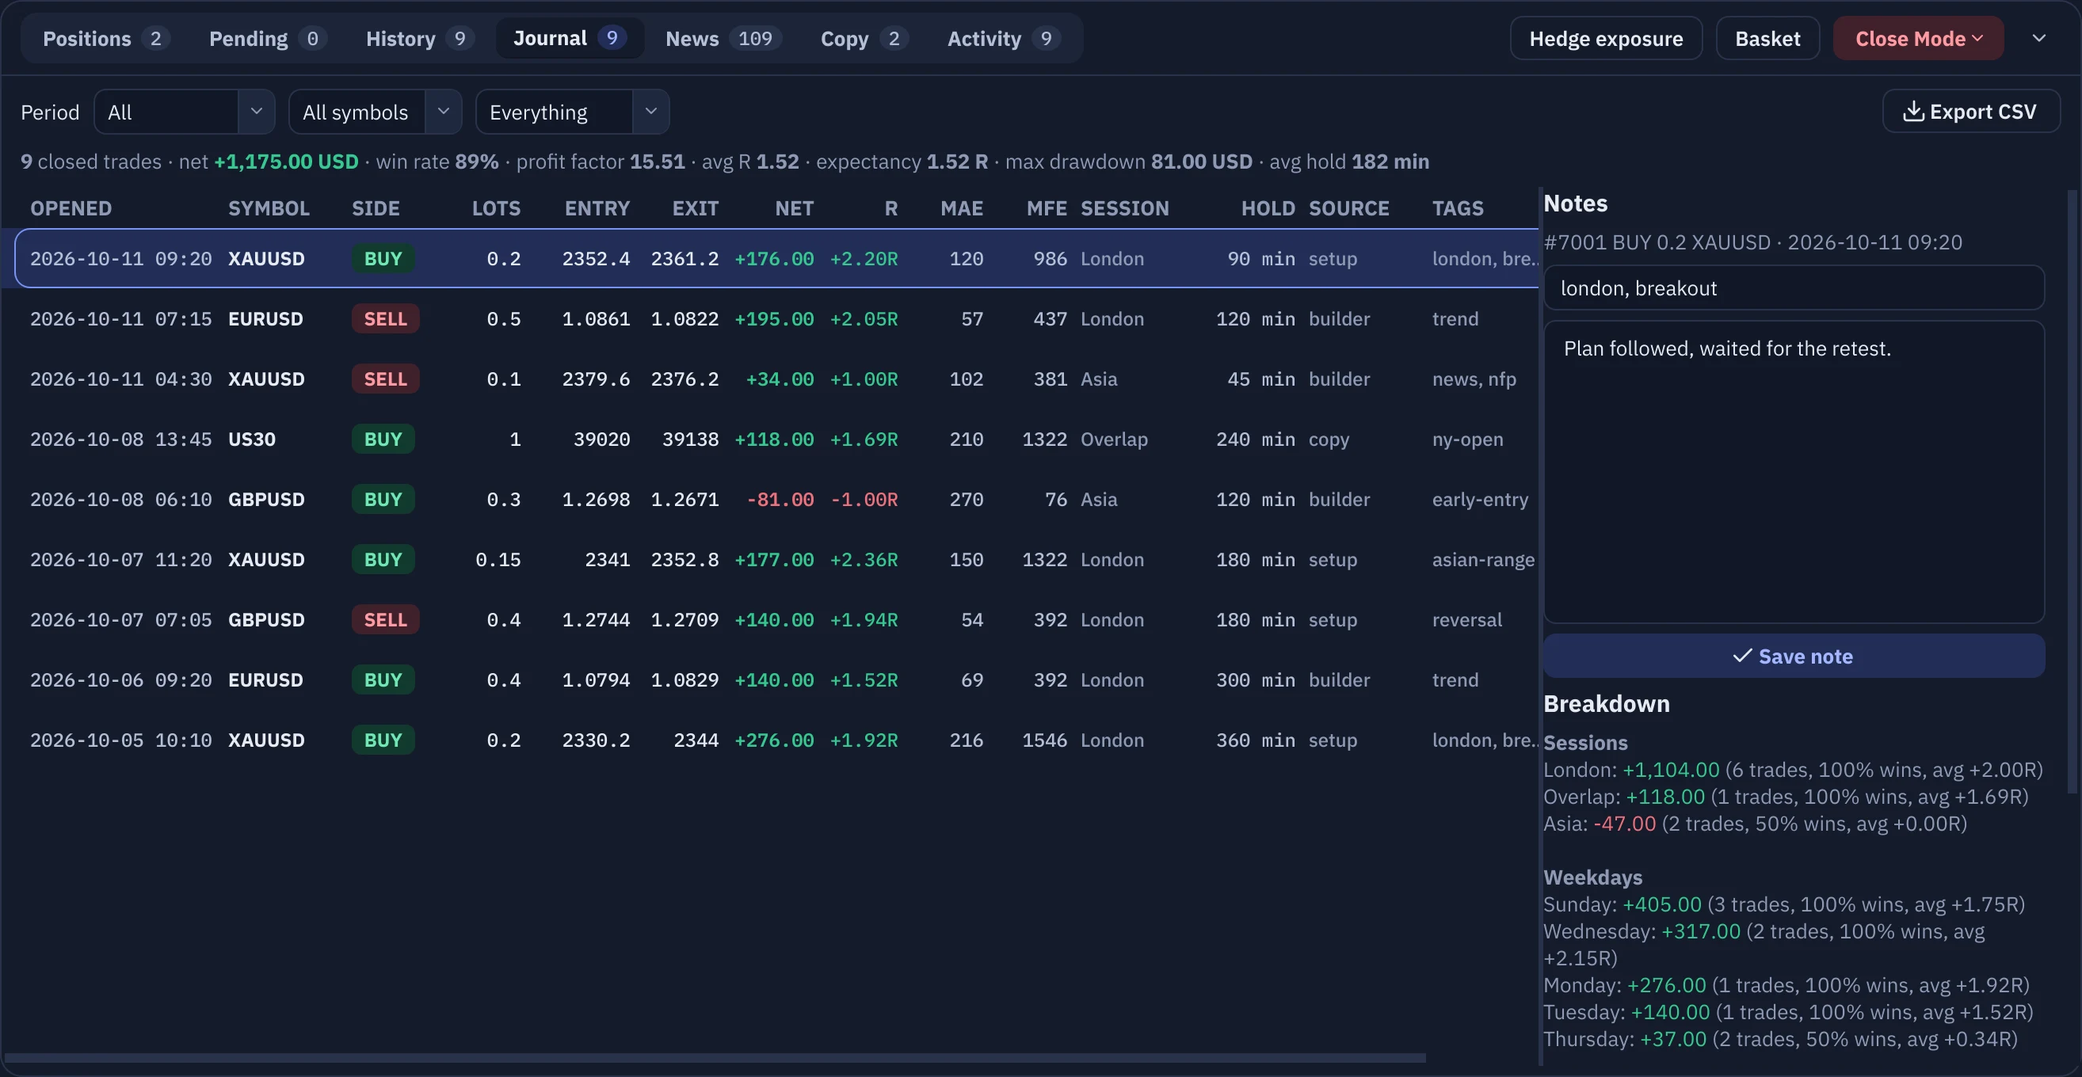Collapse the panel using the top-right chevron

[x=2039, y=38]
